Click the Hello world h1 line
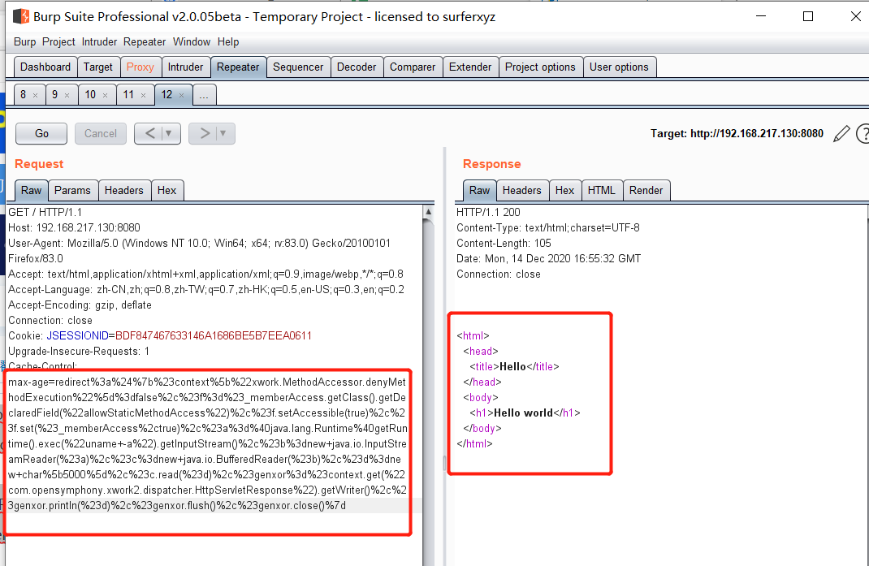 click(x=525, y=413)
